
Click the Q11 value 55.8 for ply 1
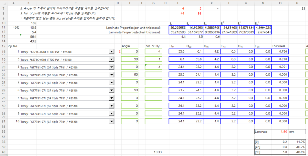pyautogui.click(x=178, y=51)
